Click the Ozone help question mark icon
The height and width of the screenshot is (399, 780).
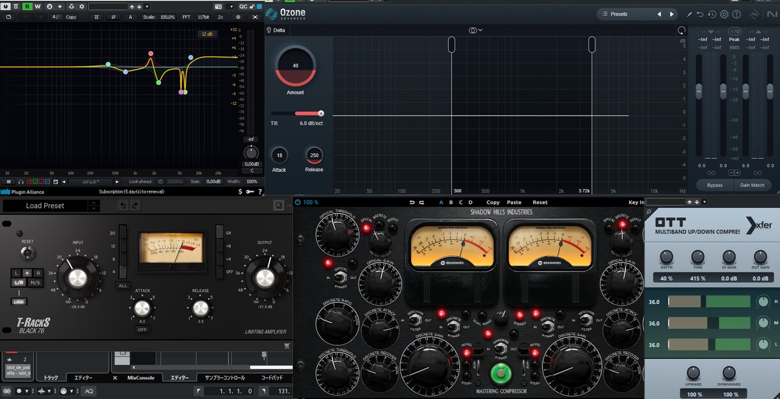pos(737,14)
